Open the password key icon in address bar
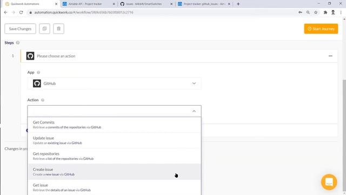This screenshot has width=346, height=195. pyautogui.click(x=301, y=12)
